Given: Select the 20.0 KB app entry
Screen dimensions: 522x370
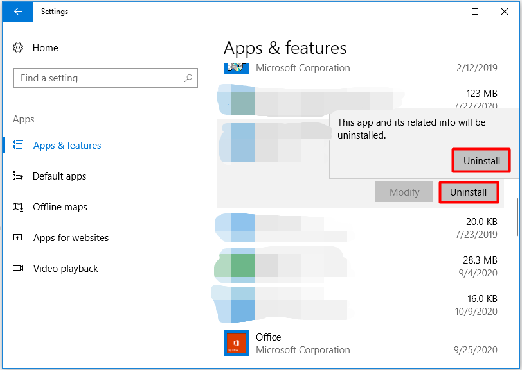Looking at the screenshot, I should click(360, 228).
